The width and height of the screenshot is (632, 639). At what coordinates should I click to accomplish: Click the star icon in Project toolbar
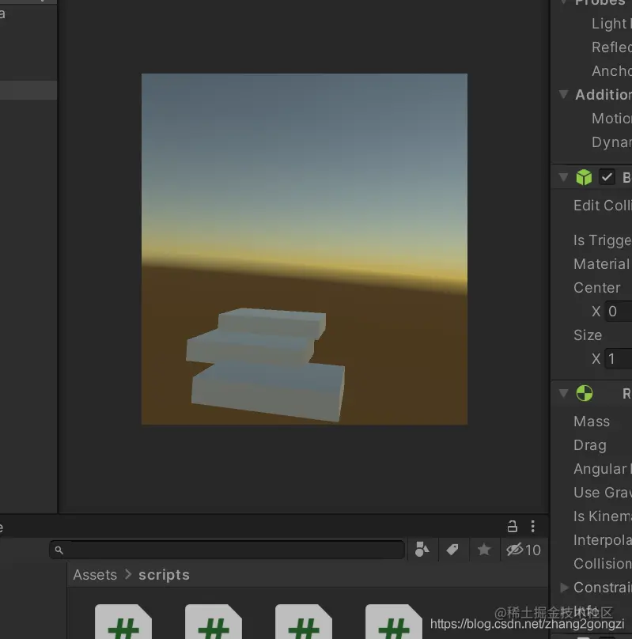(x=483, y=550)
